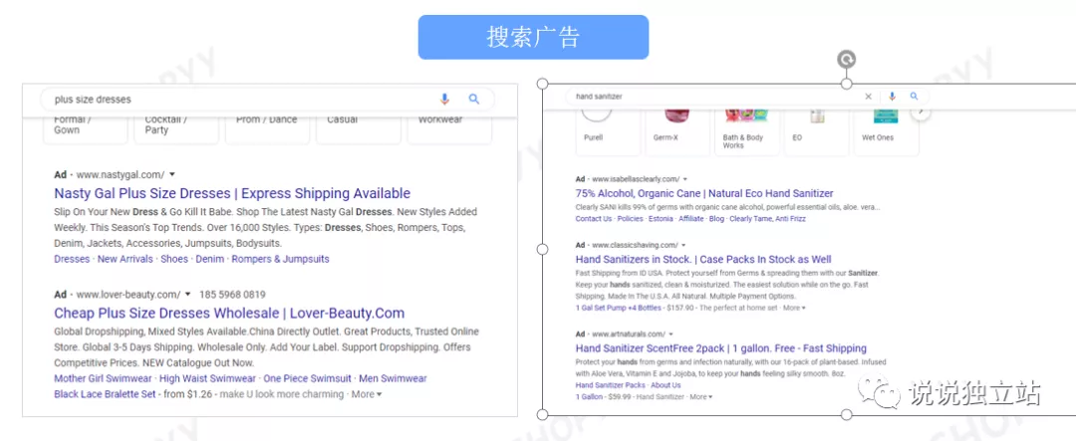The width and height of the screenshot is (1076, 441).
Task: Click the www.nastygal.com/ ad URL text
Action: [x=121, y=174]
